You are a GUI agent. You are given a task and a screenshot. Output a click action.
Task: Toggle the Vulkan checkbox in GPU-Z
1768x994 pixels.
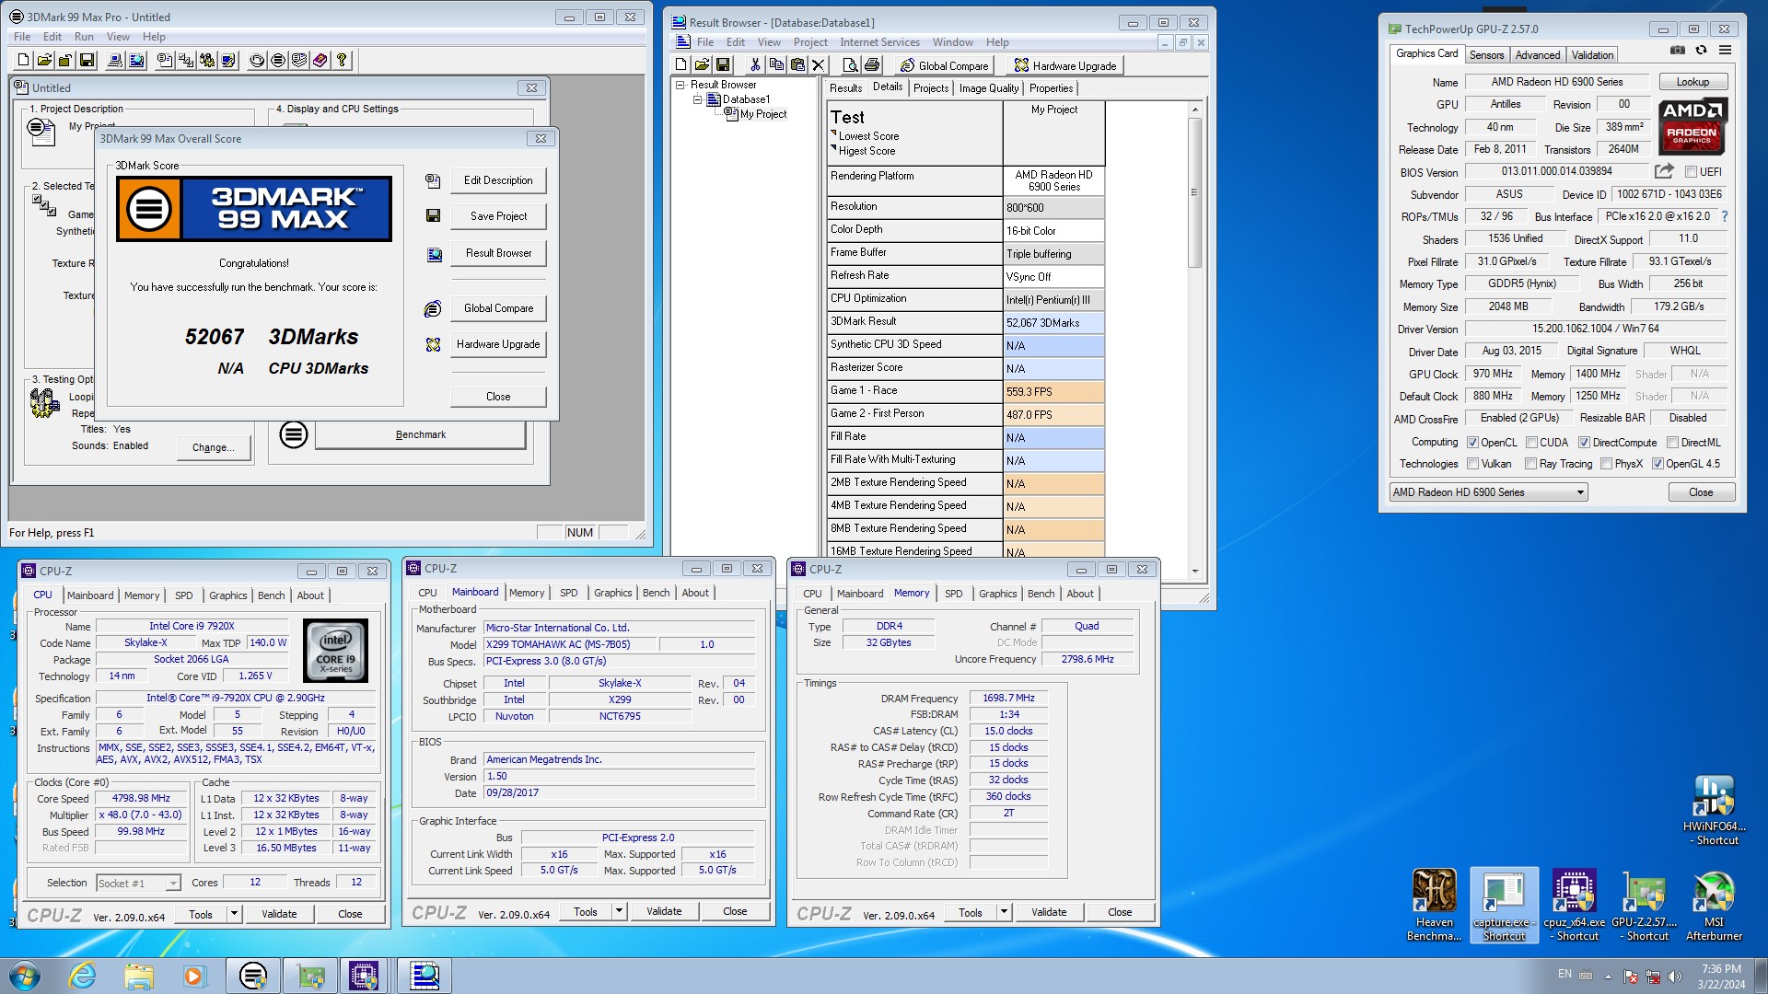pos(1472,464)
